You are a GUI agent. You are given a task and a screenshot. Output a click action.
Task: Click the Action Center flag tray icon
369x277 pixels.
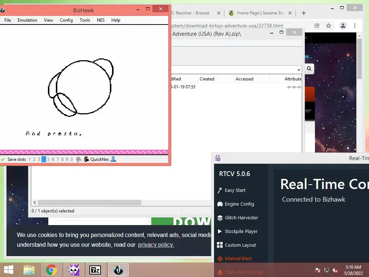(x=317, y=270)
